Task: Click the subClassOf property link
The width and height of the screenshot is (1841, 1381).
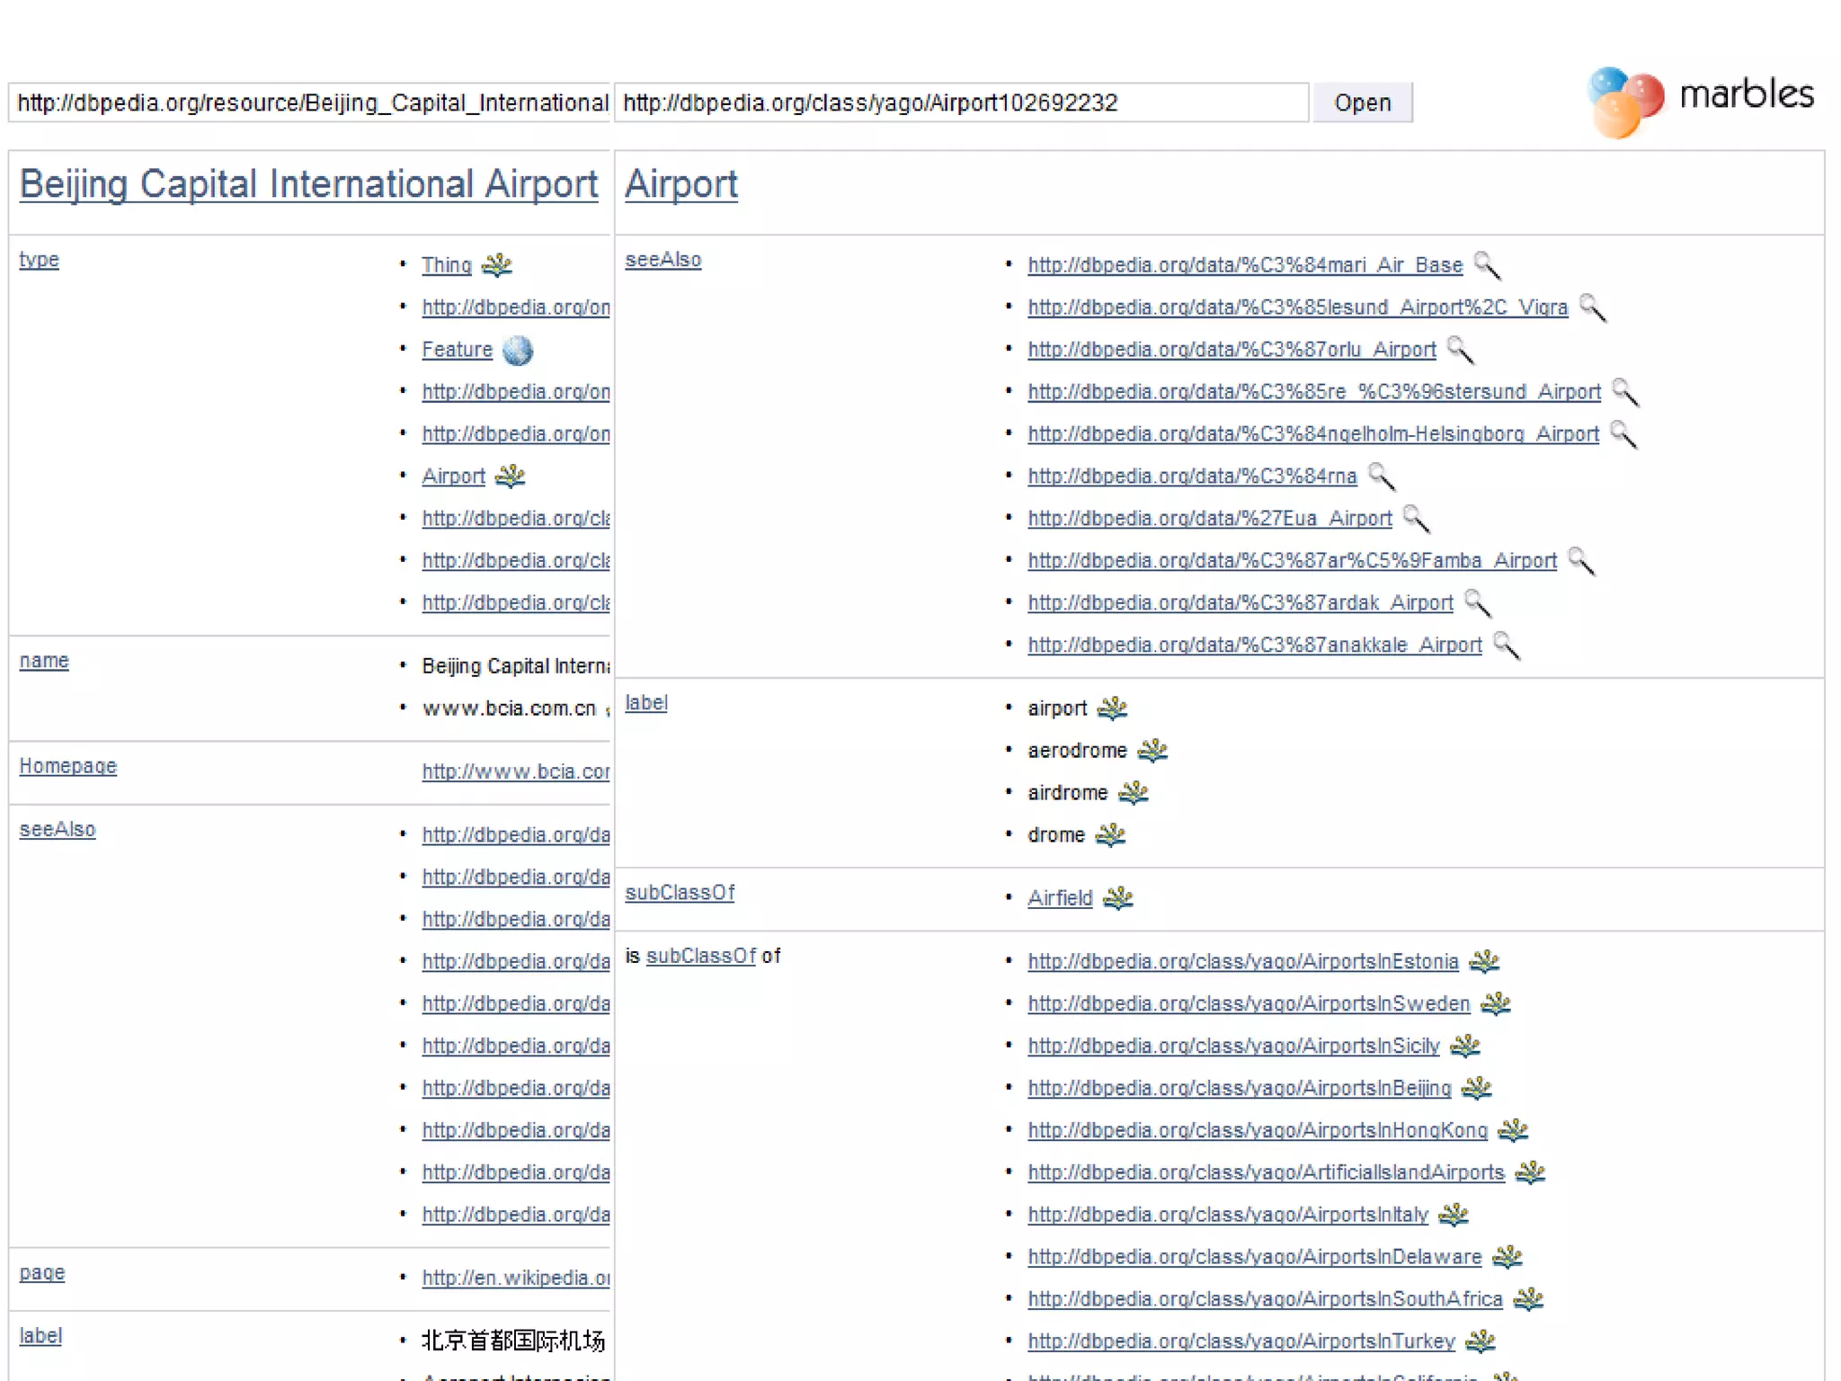Action: tap(680, 892)
